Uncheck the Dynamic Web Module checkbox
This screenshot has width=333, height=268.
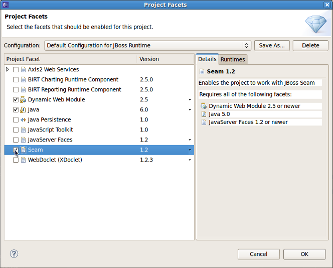coord(16,100)
